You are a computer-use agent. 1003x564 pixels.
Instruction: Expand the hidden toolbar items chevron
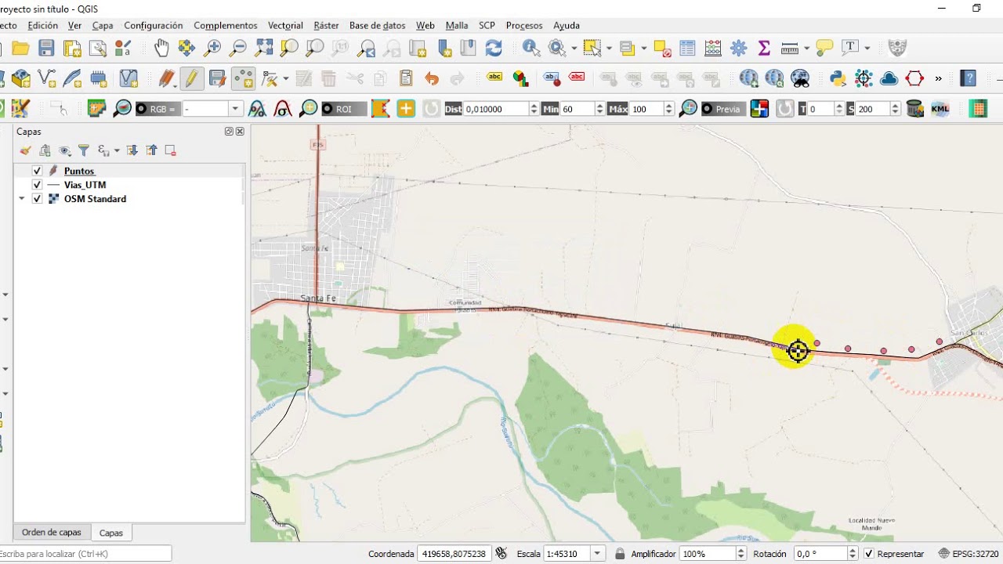(938, 78)
